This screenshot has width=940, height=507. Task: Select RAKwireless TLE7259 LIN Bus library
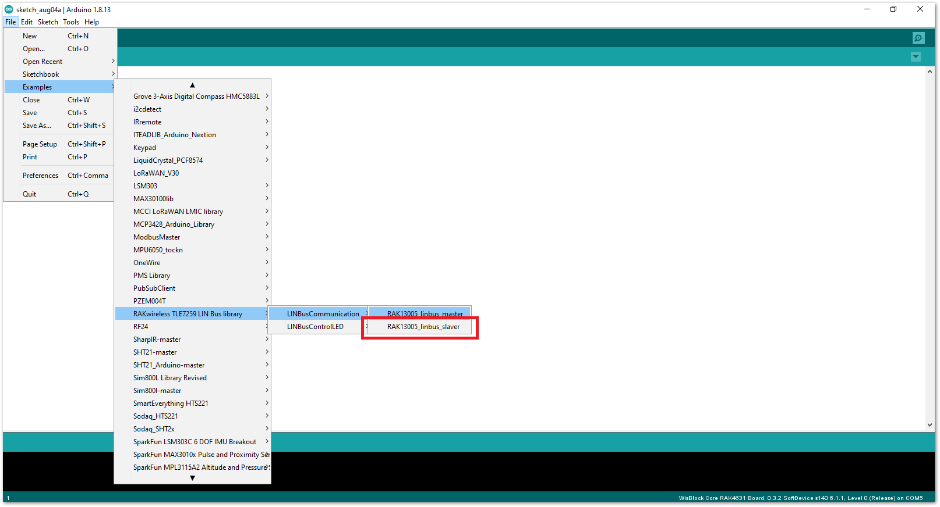pos(193,314)
